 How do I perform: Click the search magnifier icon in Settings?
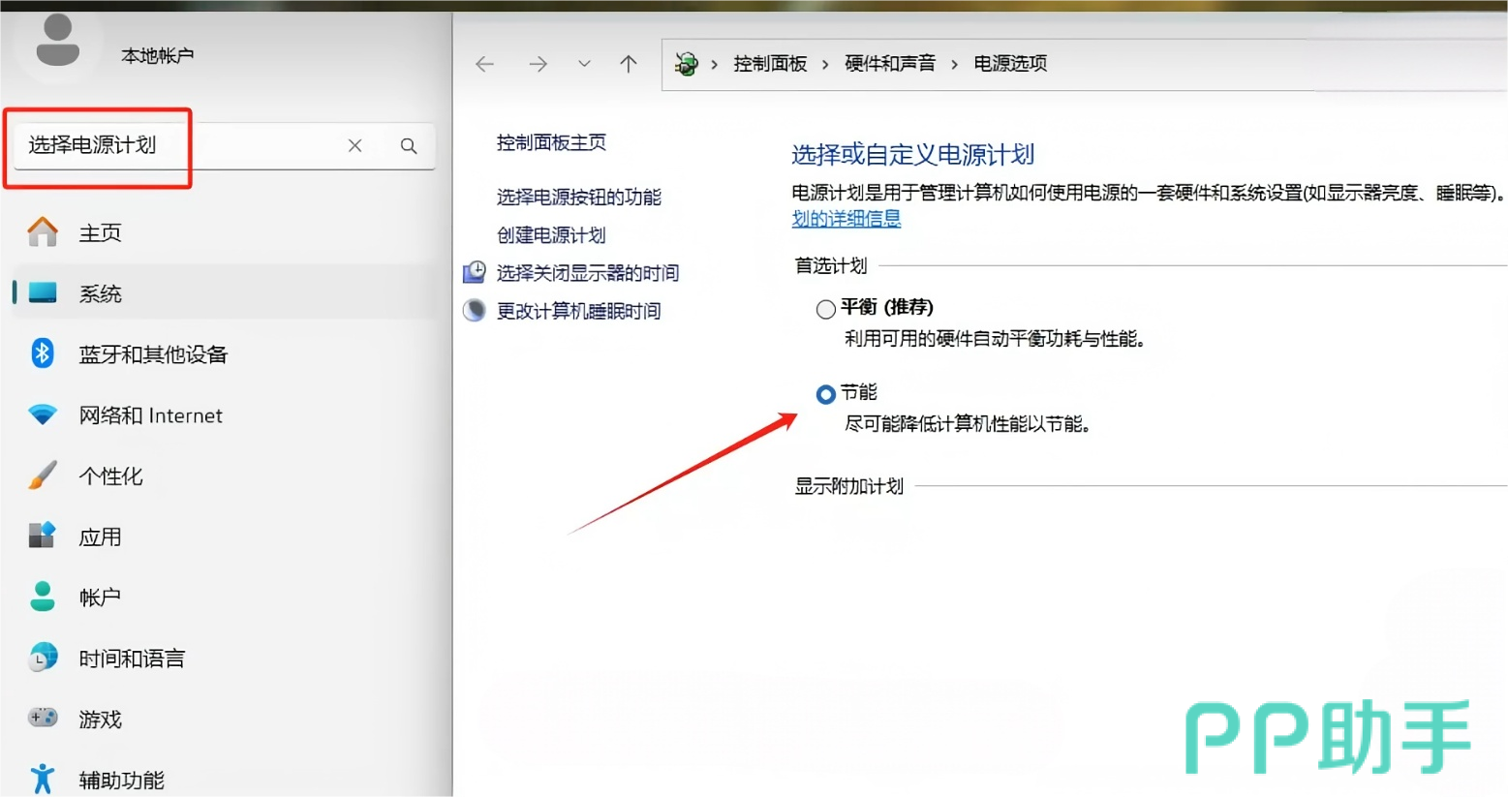pos(409,146)
